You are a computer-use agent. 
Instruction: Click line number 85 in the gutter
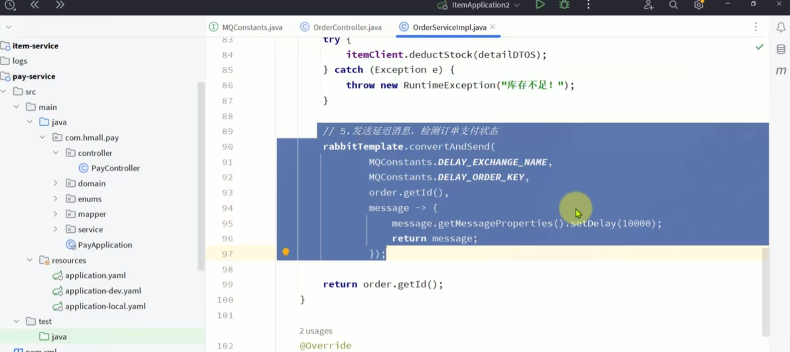coord(227,70)
